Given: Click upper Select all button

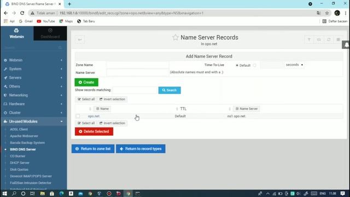Looking at the screenshot, I should point(86,99).
